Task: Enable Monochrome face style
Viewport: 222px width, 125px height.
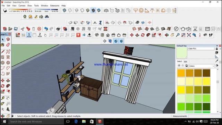Action: pyautogui.click(x=99, y=10)
